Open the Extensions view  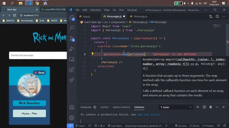coord(72,70)
